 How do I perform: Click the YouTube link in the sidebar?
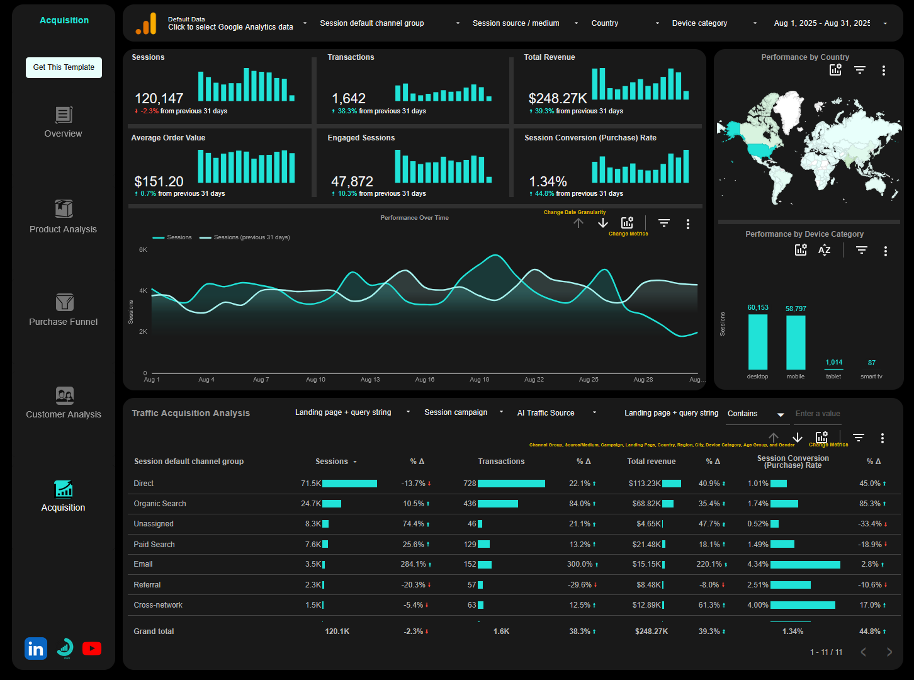pyautogui.click(x=92, y=648)
